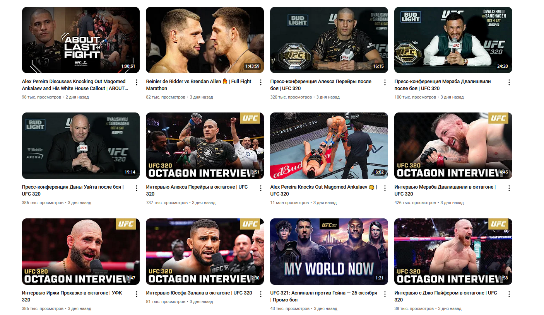Play the Dana White press conference thumbnail

click(81, 146)
